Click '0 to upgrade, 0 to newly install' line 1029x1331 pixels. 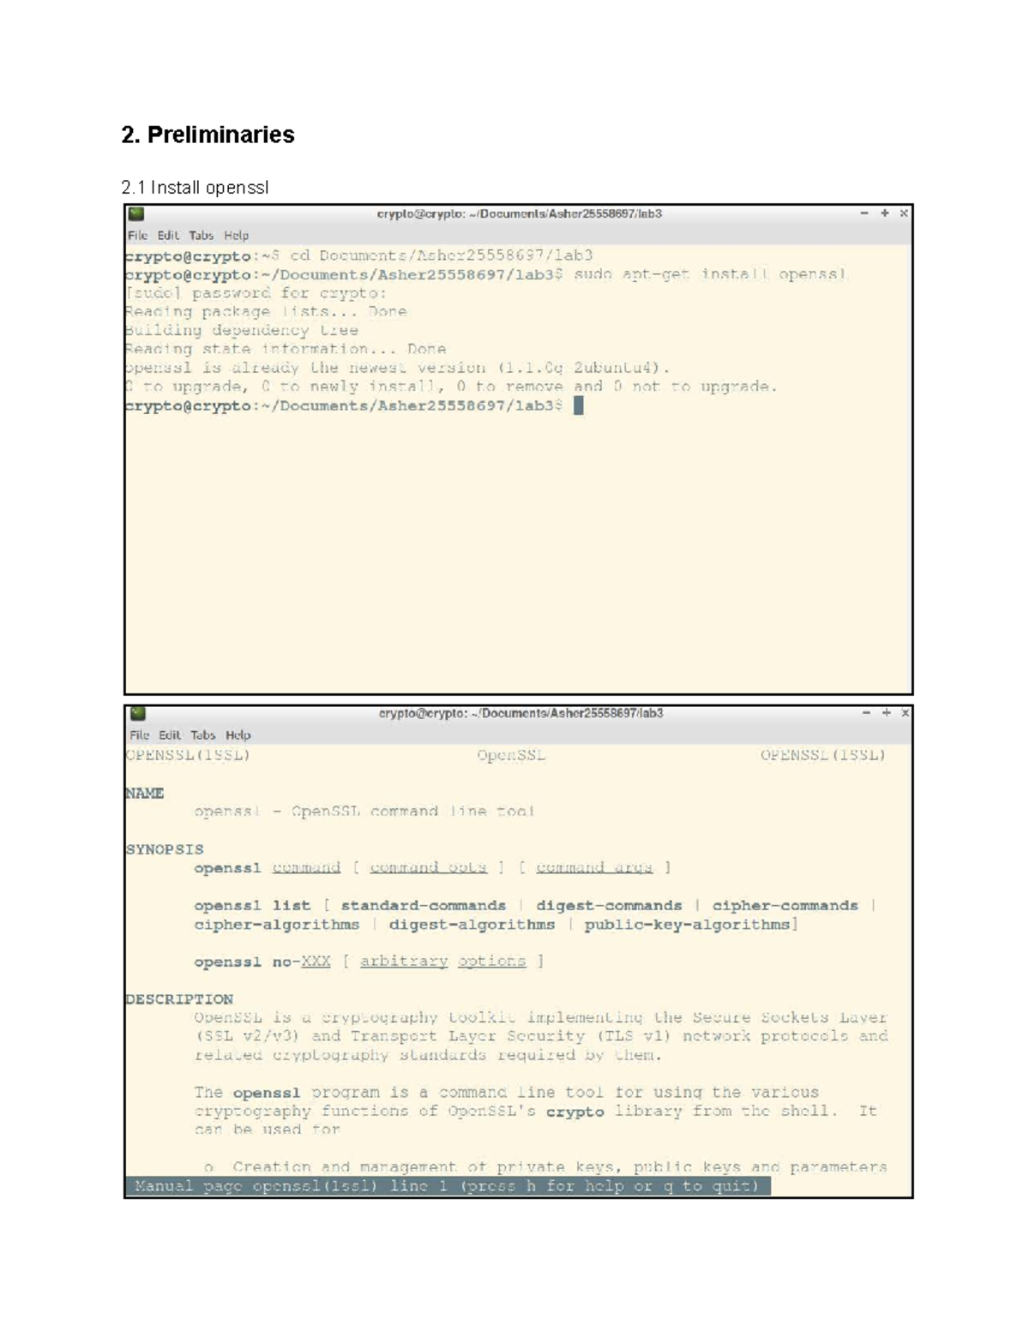pos(451,387)
